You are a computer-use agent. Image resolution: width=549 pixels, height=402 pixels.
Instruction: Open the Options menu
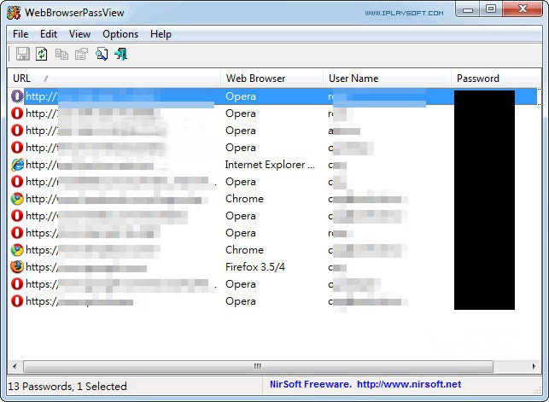click(x=120, y=34)
